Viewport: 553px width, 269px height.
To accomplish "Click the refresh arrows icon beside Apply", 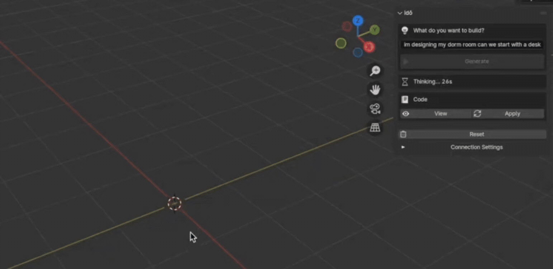I will tap(477, 114).
